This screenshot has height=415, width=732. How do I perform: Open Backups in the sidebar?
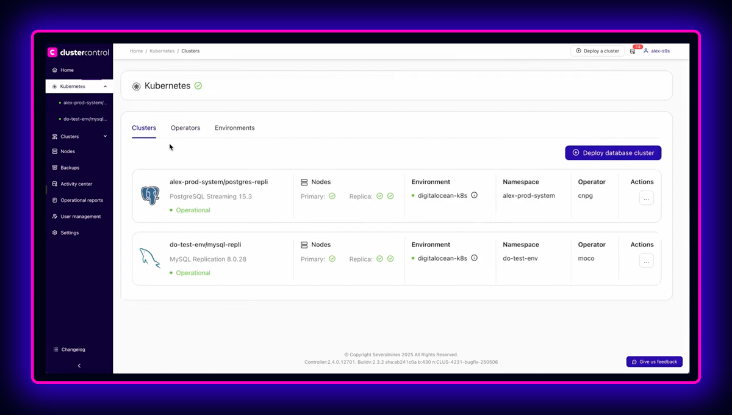click(70, 168)
